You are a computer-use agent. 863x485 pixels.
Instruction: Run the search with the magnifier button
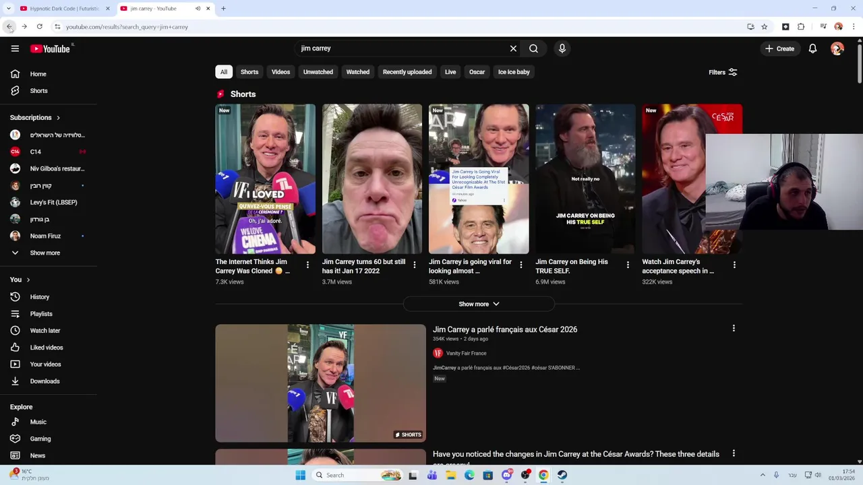click(533, 48)
